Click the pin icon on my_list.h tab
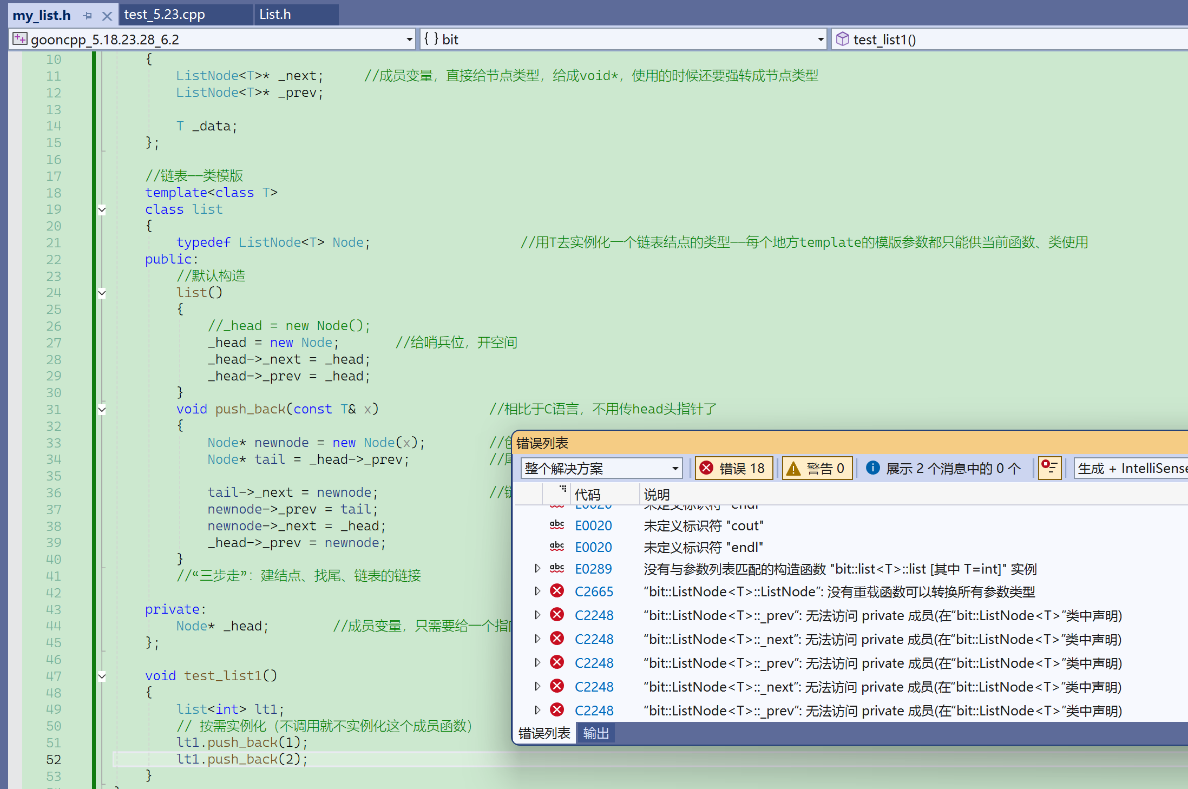 coord(87,16)
